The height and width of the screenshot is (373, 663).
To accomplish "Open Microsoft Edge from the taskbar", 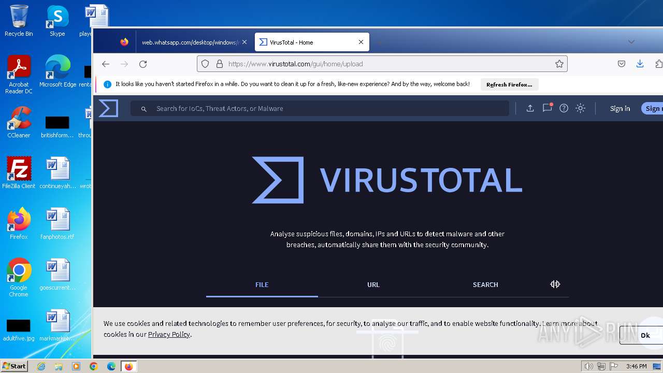I will click(111, 366).
